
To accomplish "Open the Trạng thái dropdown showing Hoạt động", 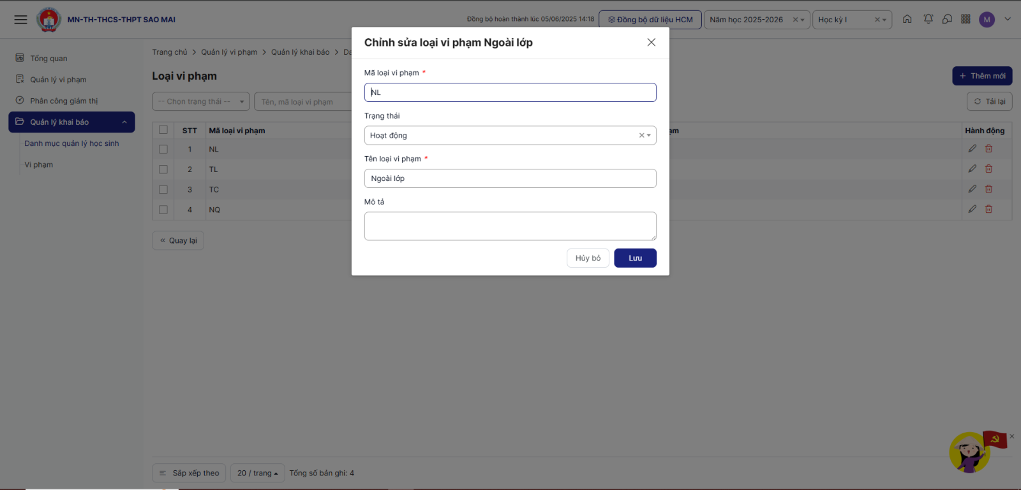I will click(504, 135).
